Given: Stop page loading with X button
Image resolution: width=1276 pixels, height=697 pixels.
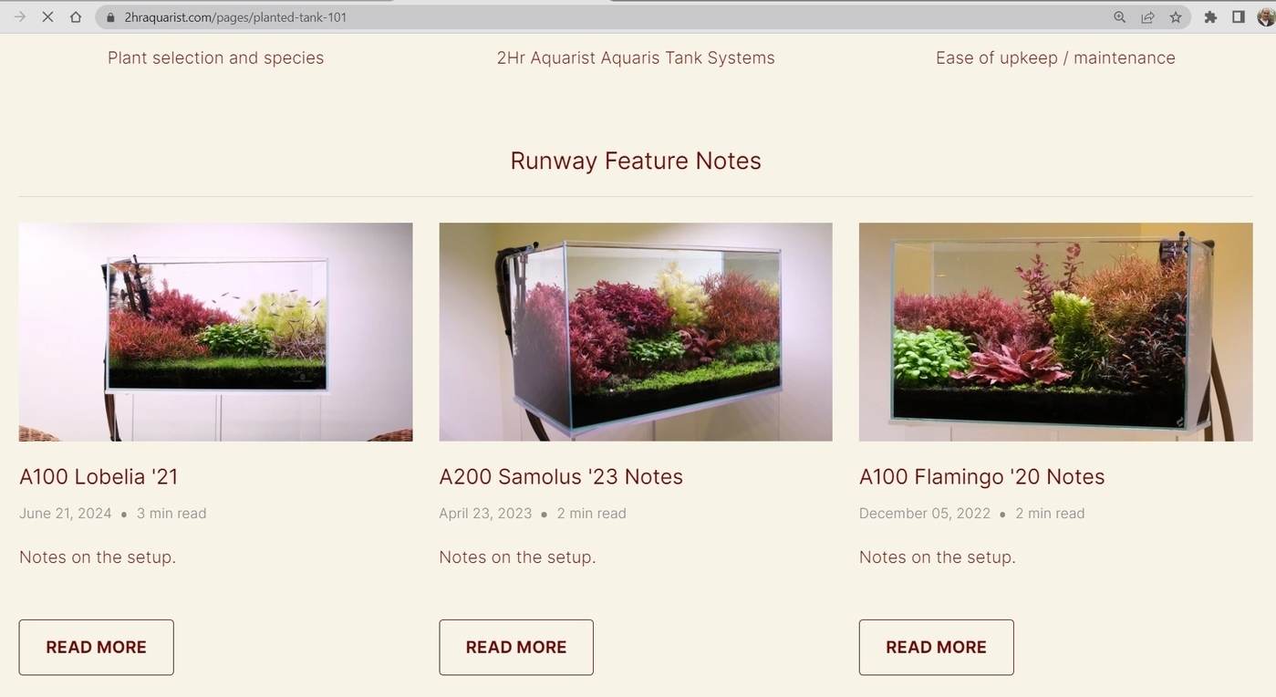Looking at the screenshot, I should [x=47, y=16].
